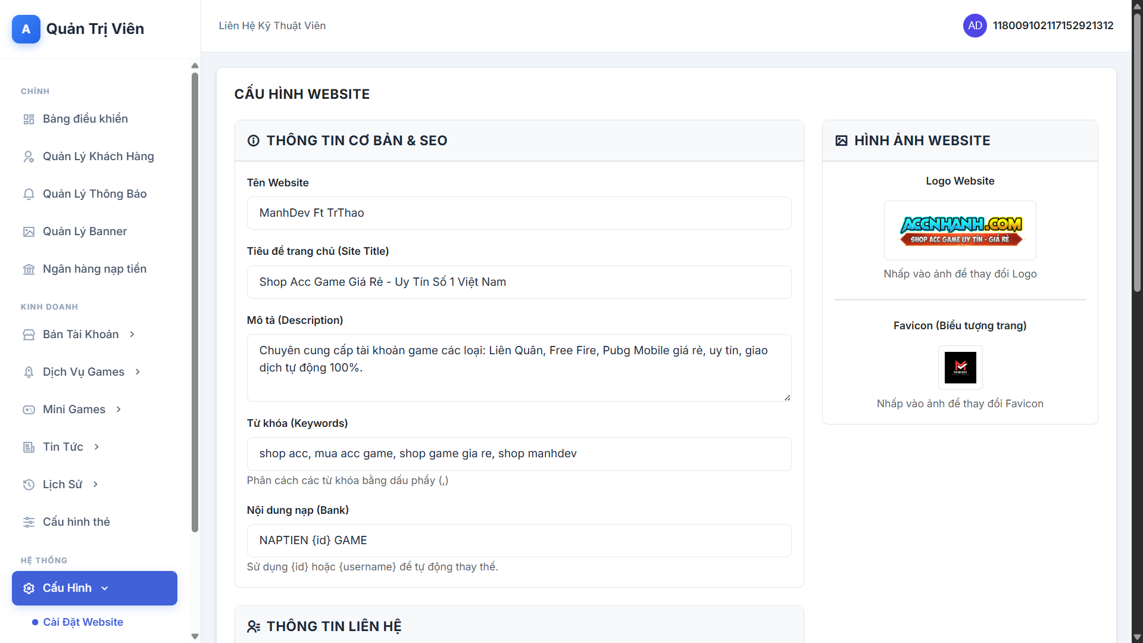Click the bell icon for Quản Lý Thông Báo
The image size is (1143, 643).
29,194
